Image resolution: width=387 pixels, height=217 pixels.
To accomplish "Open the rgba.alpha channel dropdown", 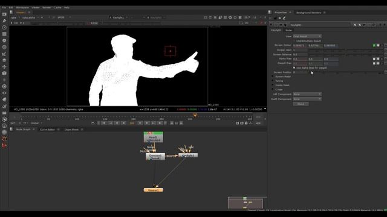I will click(x=30, y=17).
